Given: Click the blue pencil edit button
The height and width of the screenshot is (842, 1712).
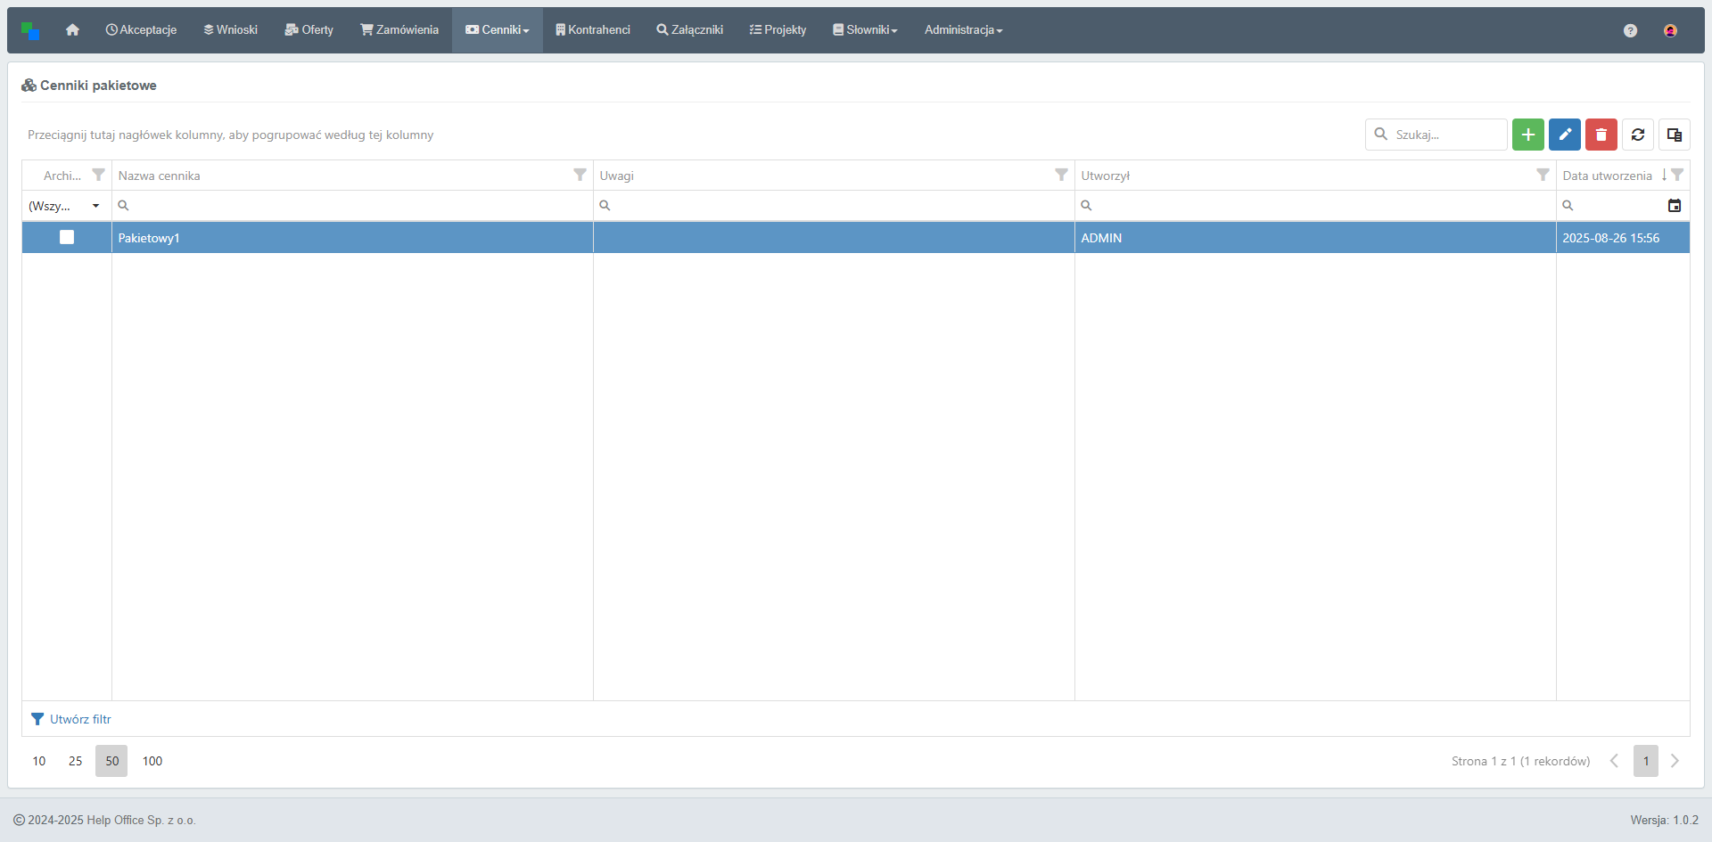Looking at the screenshot, I should pyautogui.click(x=1564, y=135).
